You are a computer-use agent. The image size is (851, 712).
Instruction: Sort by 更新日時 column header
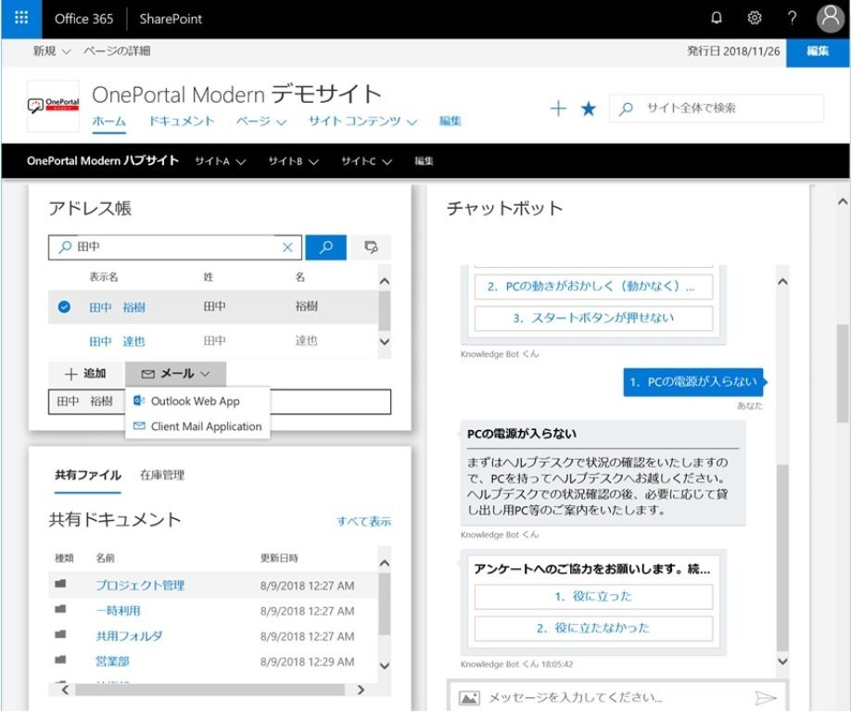279,558
